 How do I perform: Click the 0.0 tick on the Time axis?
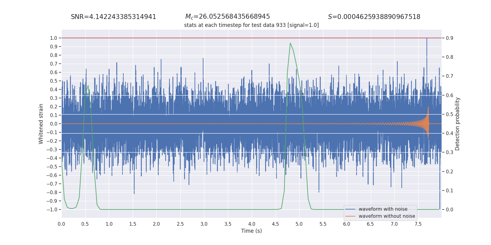click(x=61, y=224)
